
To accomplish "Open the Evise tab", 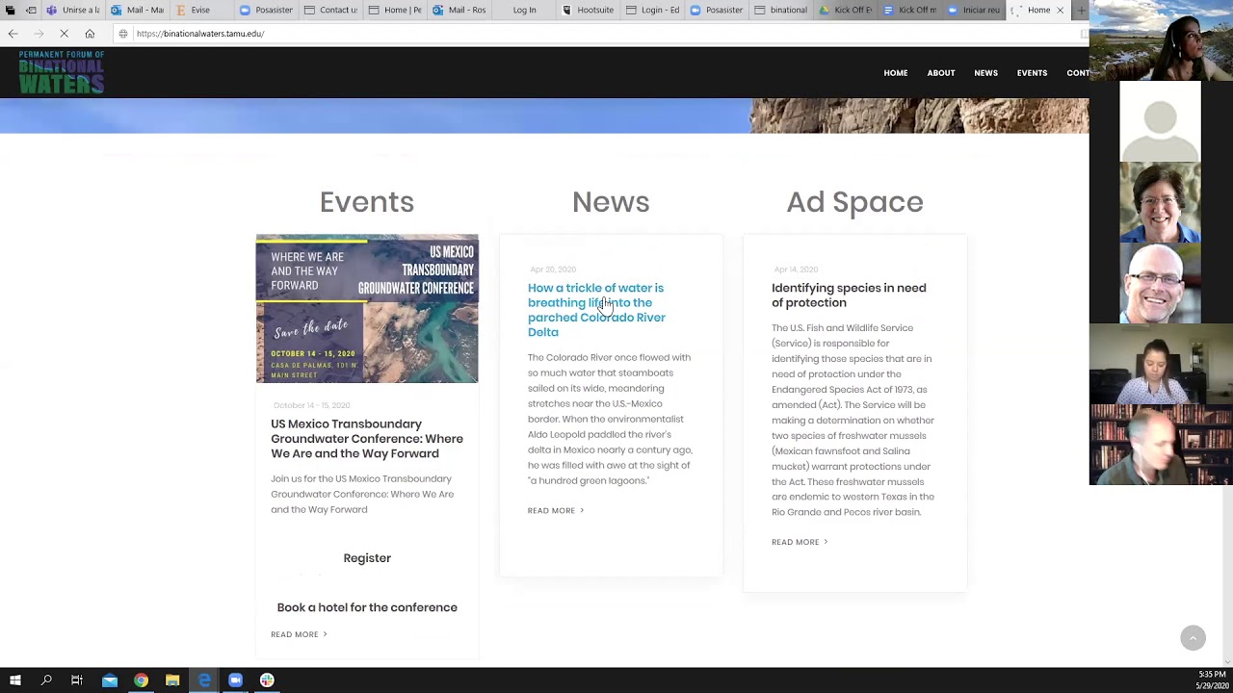I will click(200, 10).
